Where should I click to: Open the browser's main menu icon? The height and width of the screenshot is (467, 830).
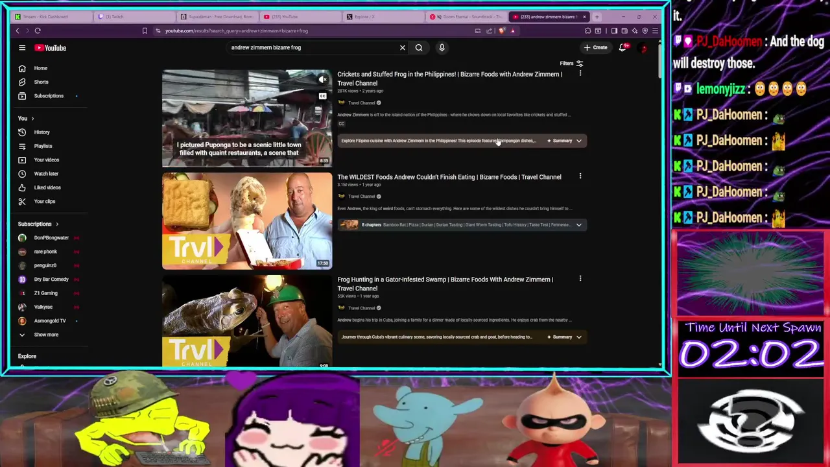[x=655, y=30]
